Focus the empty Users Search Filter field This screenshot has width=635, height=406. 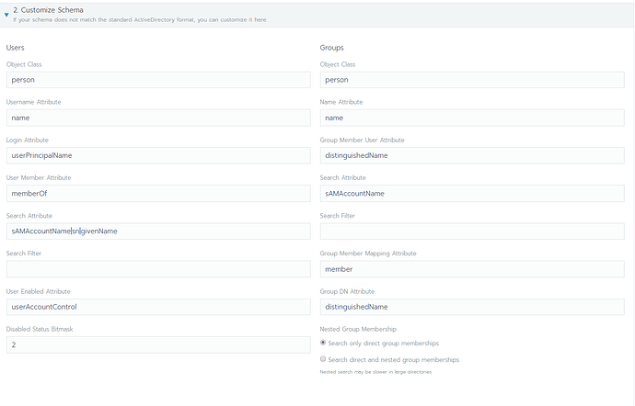[158, 269]
